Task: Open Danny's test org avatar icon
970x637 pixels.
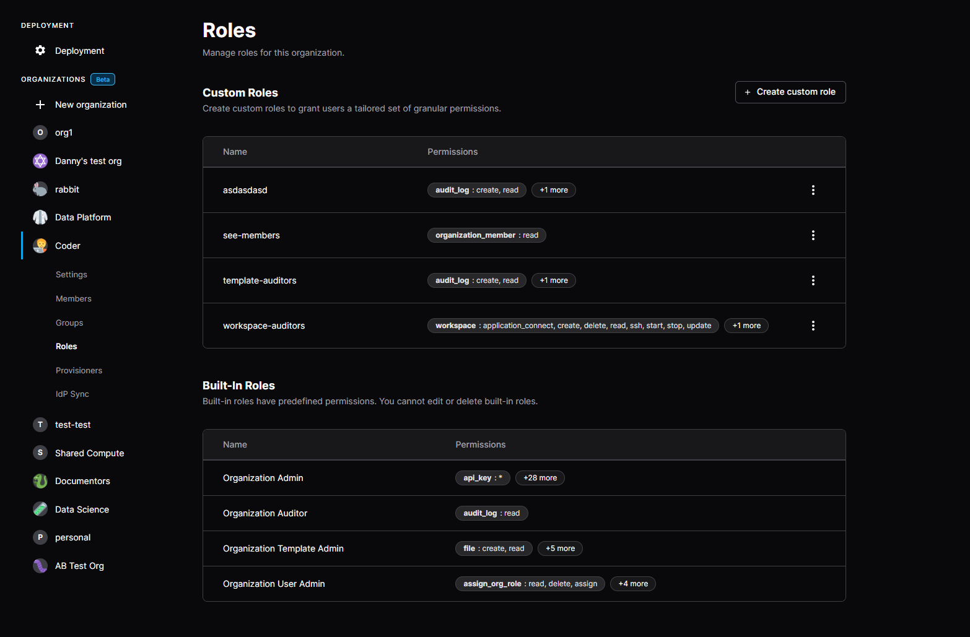Action: click(x=40, y=160)
